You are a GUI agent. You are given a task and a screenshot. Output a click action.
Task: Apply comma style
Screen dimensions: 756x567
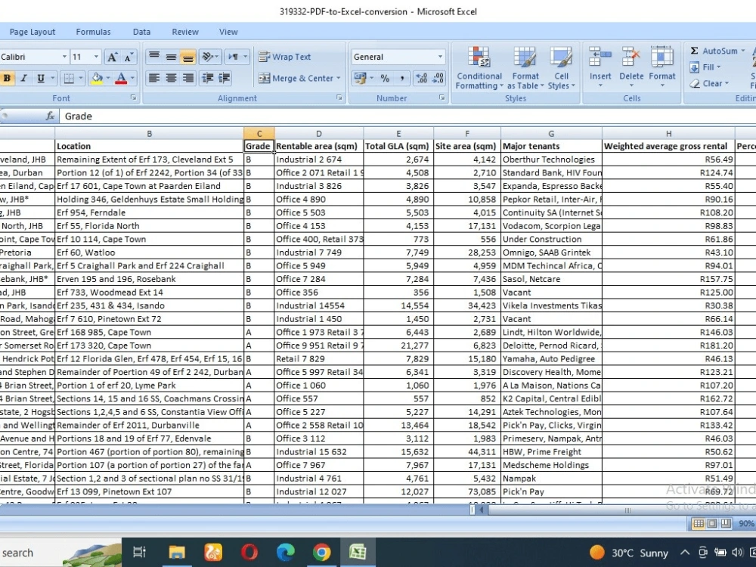tap(401, 78)
